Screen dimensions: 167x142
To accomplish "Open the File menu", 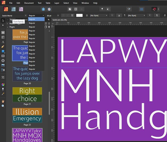I will point(11,3).
